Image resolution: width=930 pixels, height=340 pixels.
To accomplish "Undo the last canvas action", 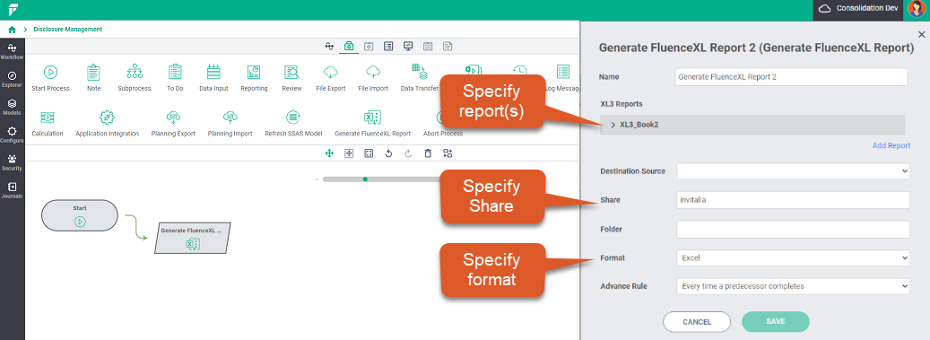I will point(388,153).
